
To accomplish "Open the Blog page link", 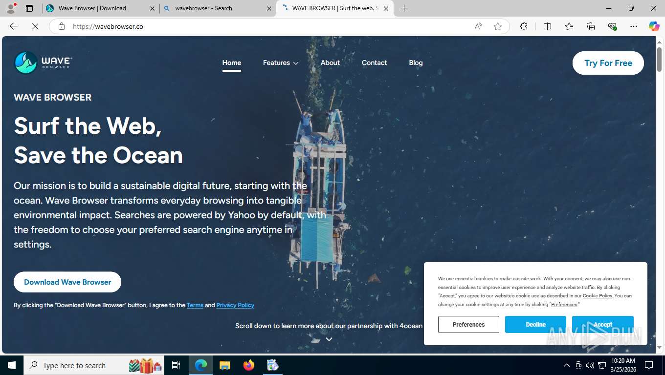I will [x=416, y=62].
